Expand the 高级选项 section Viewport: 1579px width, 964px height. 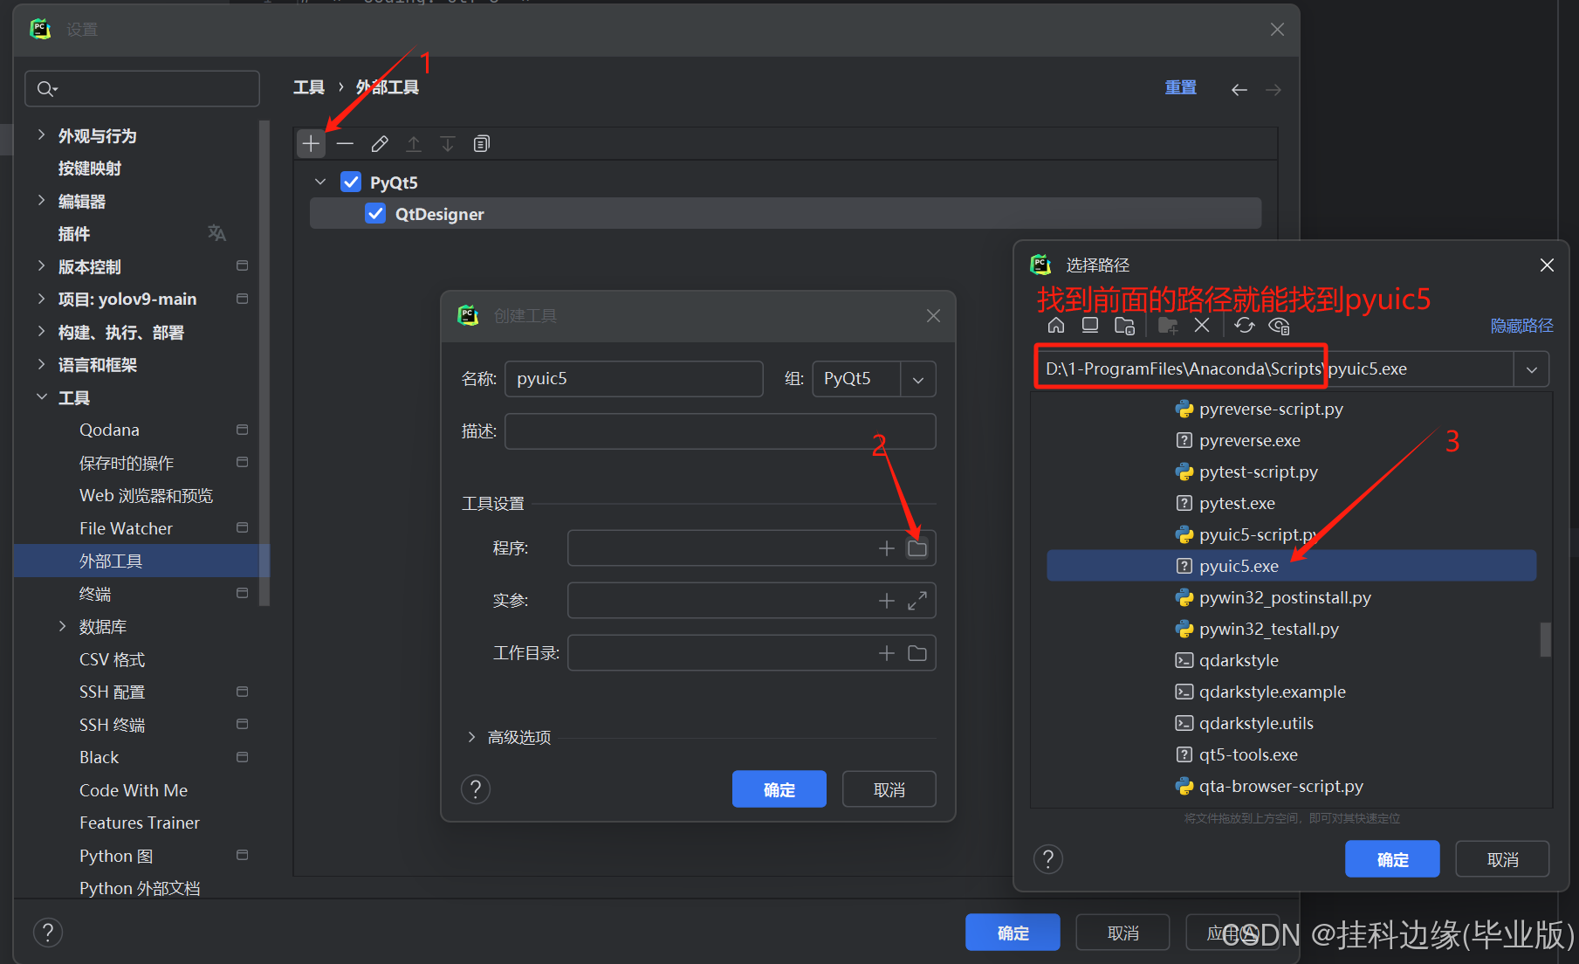[x=471, y=738]
